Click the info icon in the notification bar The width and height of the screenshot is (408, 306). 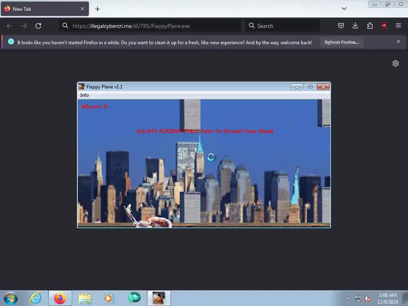point(11,41)
